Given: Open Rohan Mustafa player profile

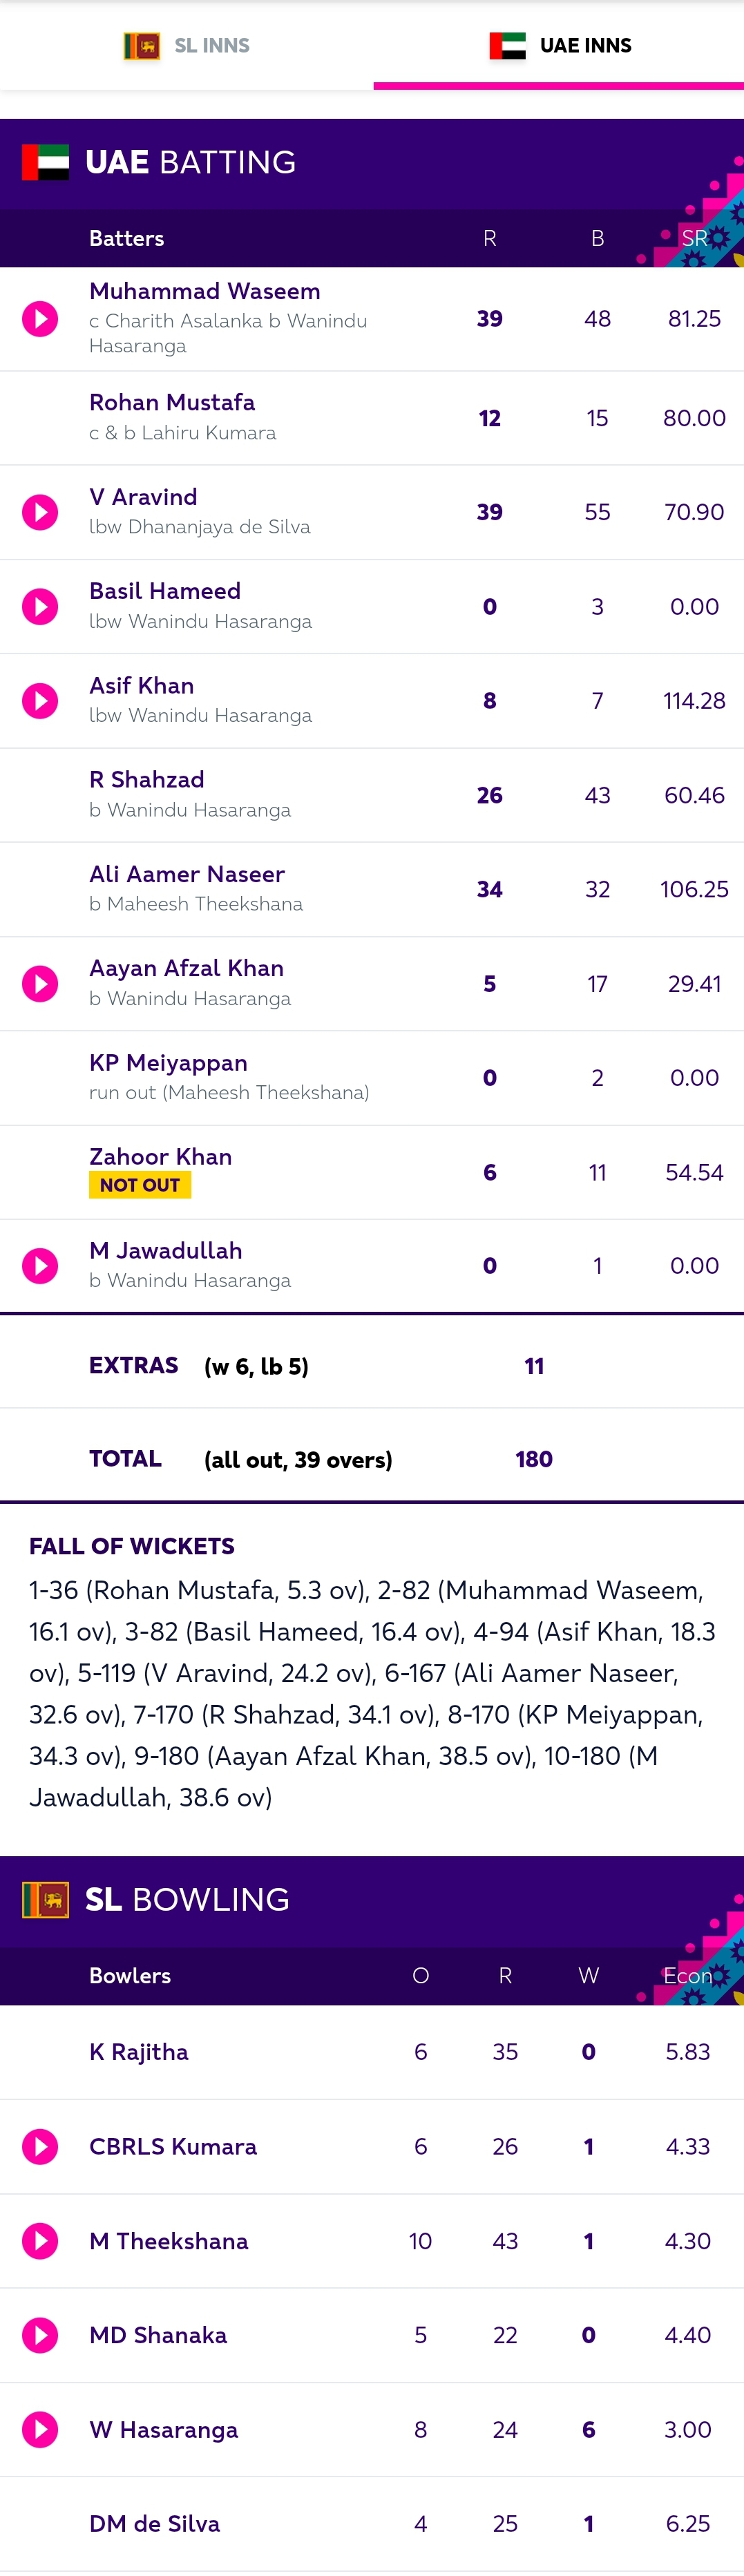Looking at the screenshot, I should pos(172,402).
